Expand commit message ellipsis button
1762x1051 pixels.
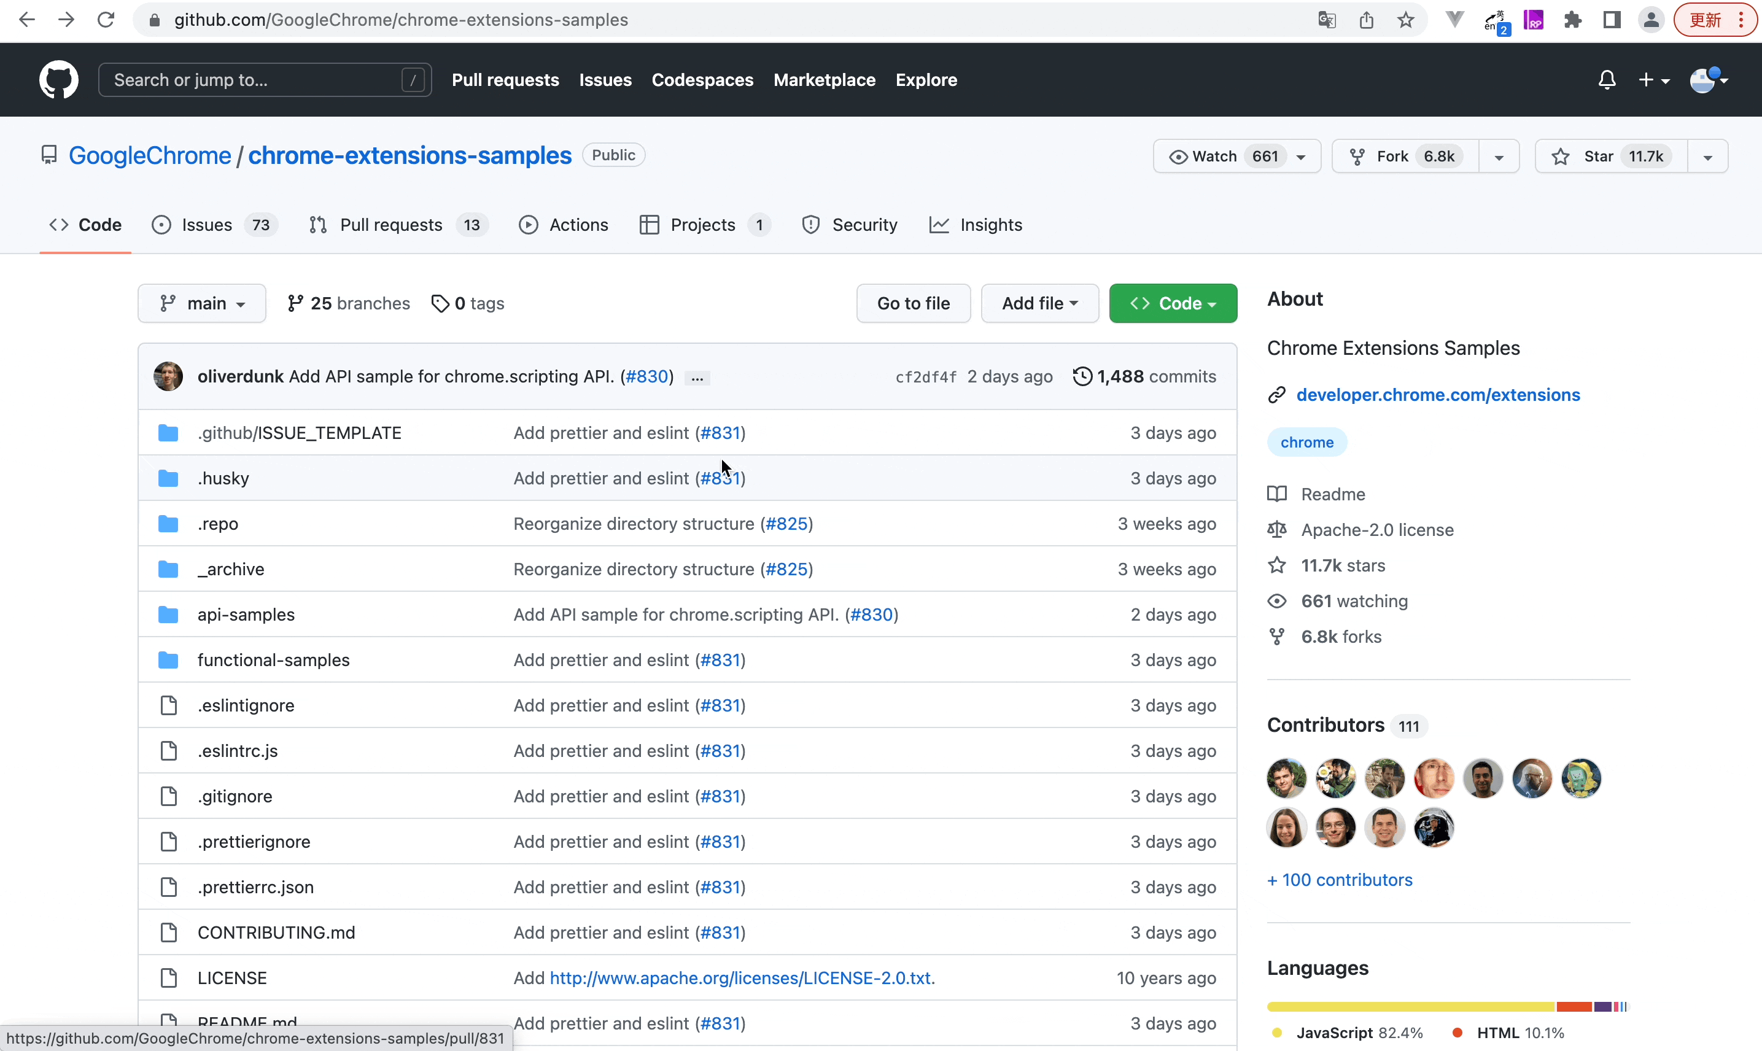coord(697,378)
